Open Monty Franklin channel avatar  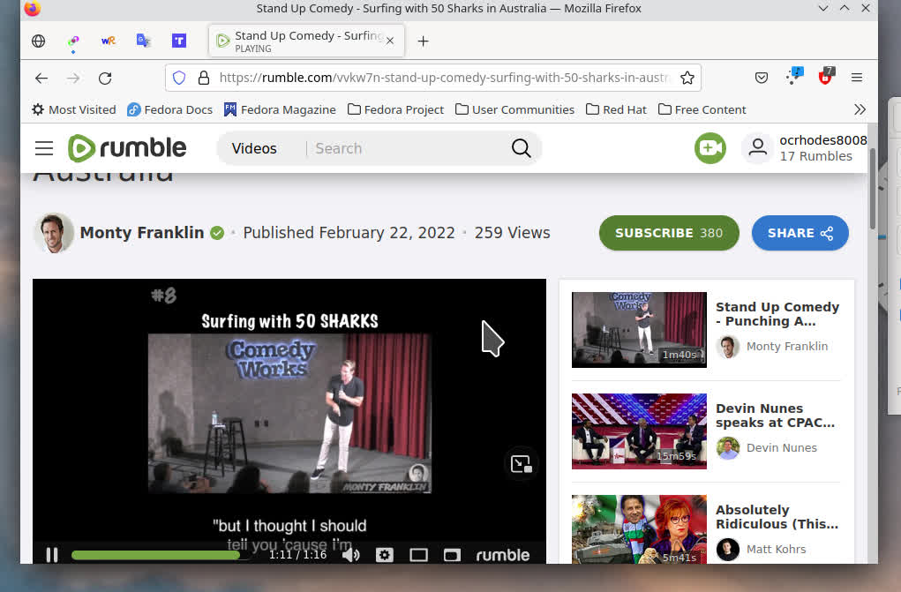pyautogui.click(x=54, y=233)
